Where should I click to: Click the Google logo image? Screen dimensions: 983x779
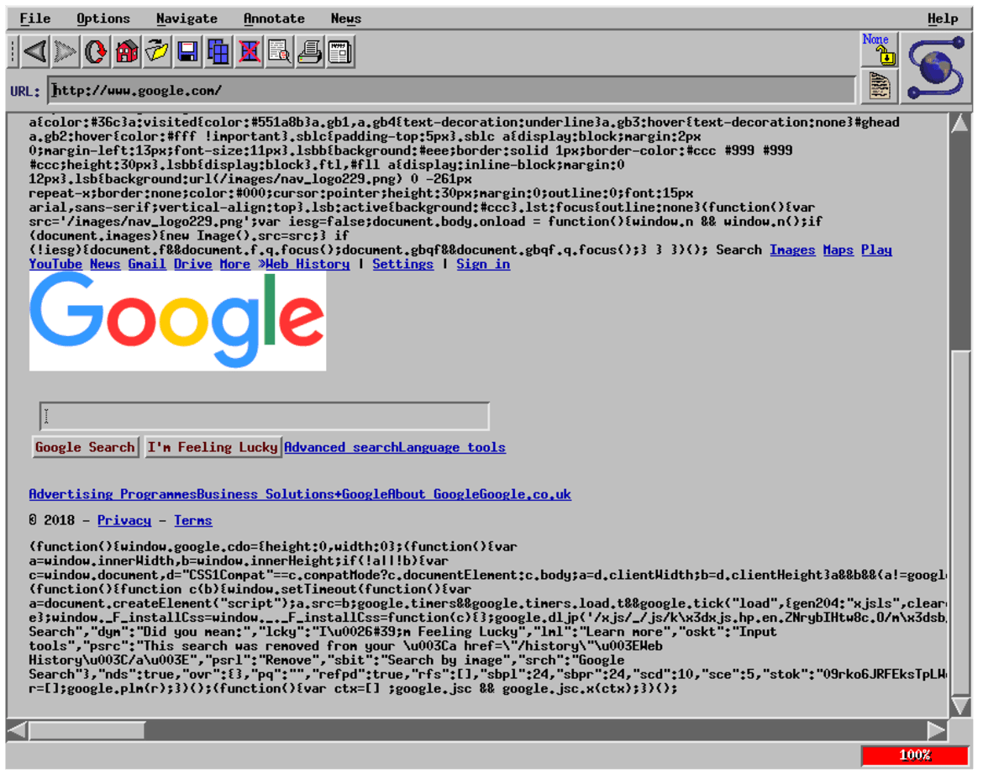pos(177,320)
